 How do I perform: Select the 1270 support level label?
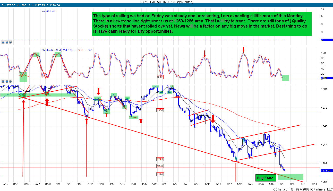pyautogui.click(x=160, y=174)
